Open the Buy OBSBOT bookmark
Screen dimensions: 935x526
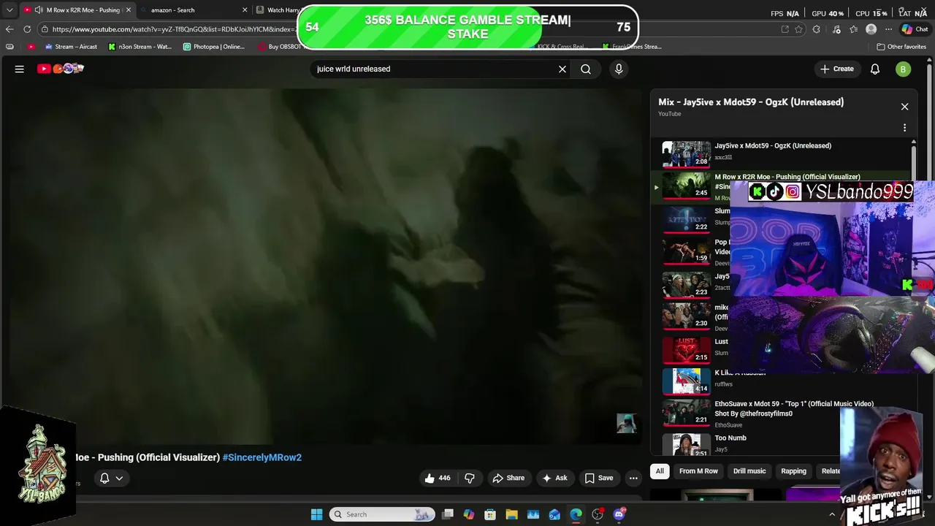[x=279, y=47]
